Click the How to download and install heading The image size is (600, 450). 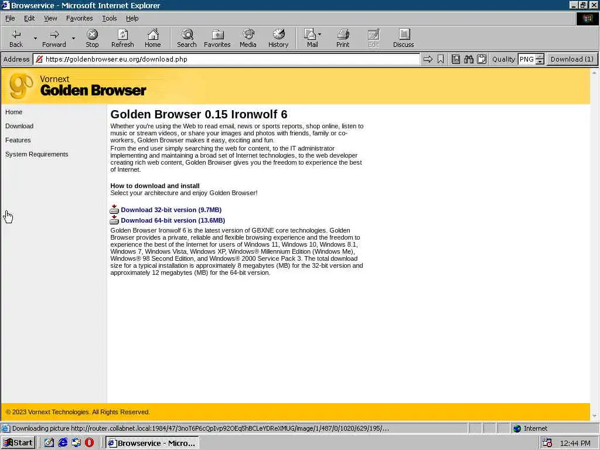[155, 186]
